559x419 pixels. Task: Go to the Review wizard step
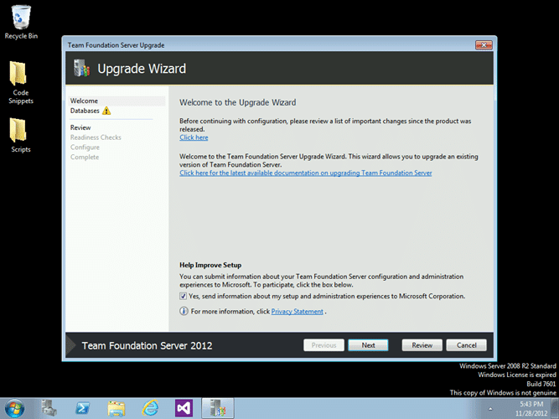(80, 127)
